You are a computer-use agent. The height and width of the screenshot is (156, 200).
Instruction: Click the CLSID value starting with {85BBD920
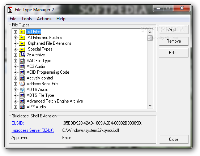tap(102, 123)
